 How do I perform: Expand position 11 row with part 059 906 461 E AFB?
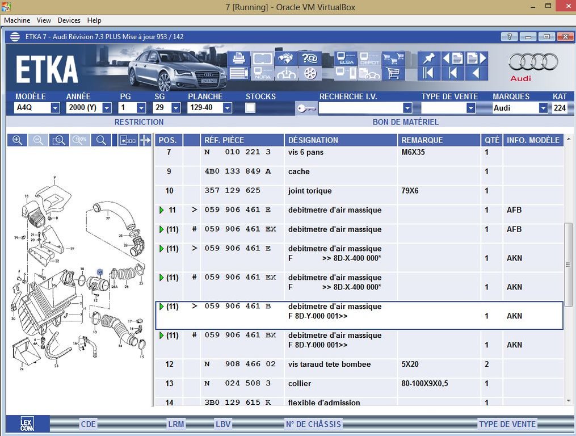click(162, 210)
